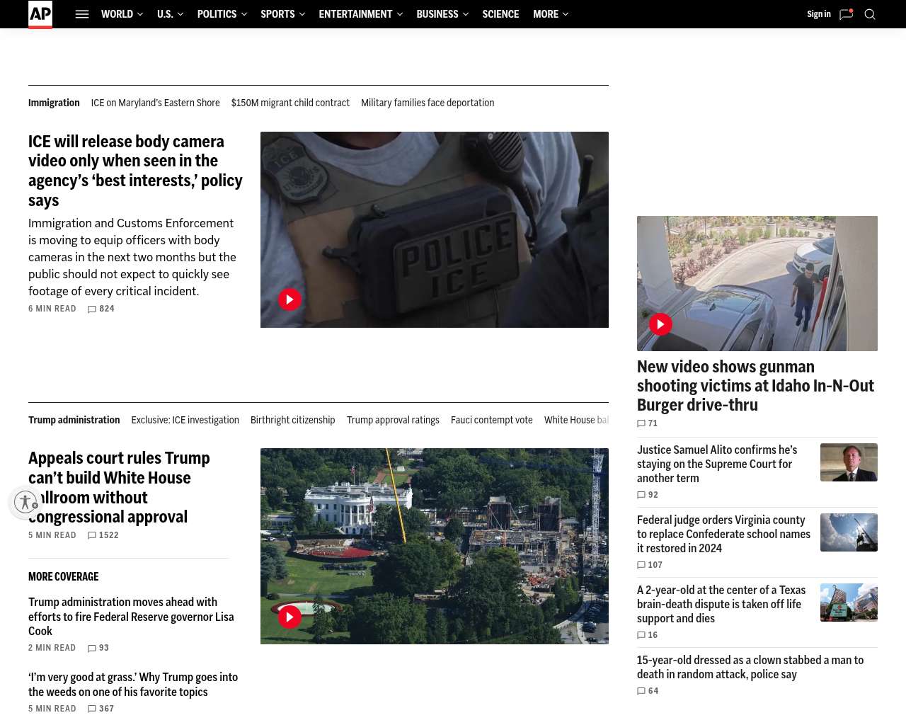Read the ICE body camera story summary
Image resolution: width=906 pixels, height=725 pixels.
pos(132,257)
